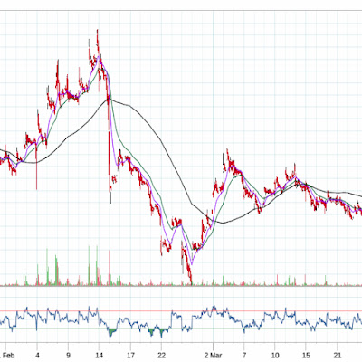Click the "2 Mar" date label

(x=213, y=356)
